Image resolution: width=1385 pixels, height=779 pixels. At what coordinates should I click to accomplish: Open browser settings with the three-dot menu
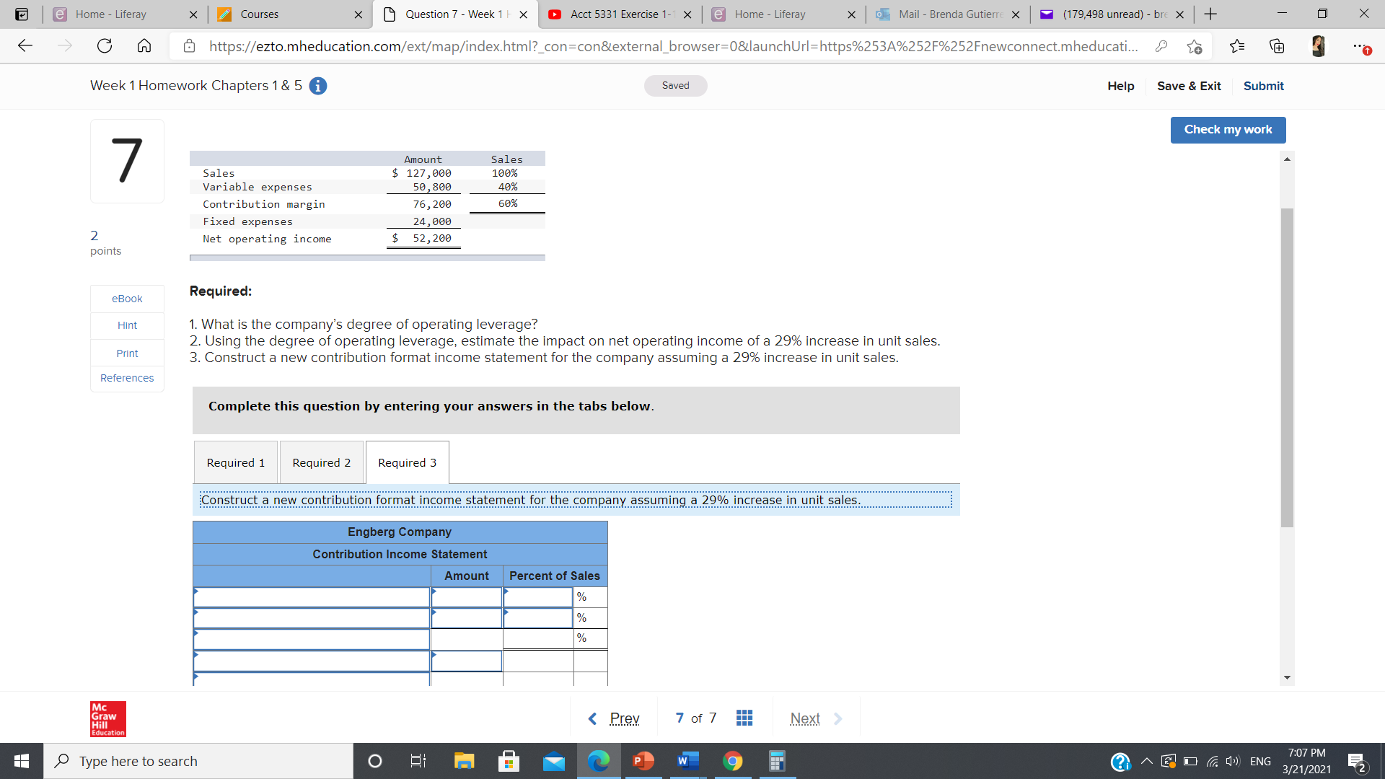pos(1360,45)
